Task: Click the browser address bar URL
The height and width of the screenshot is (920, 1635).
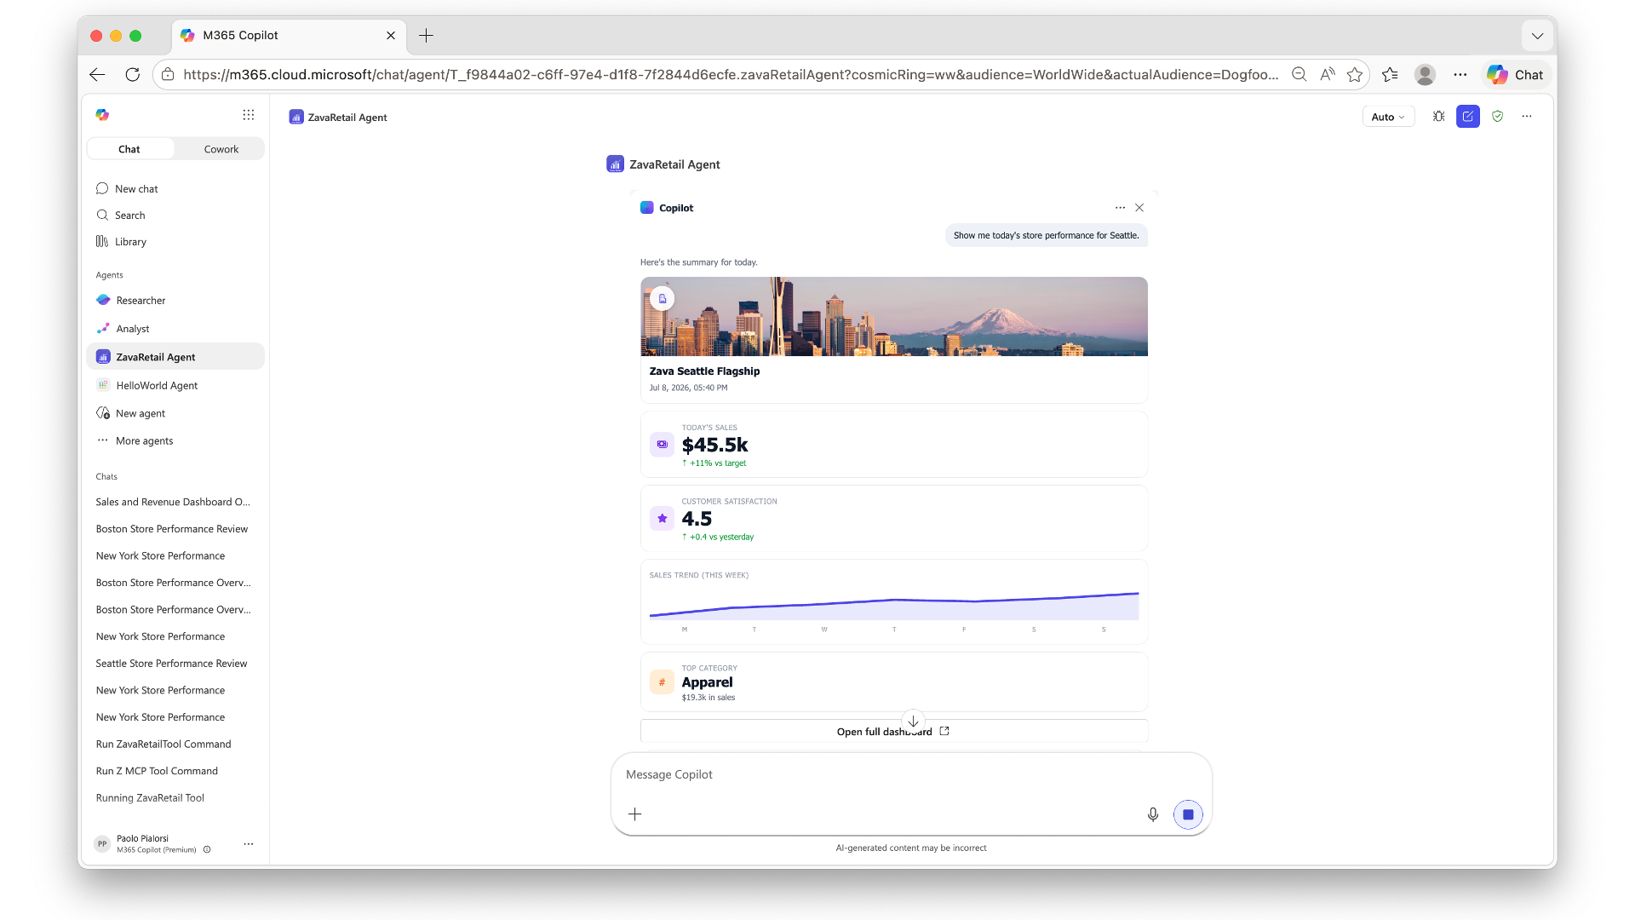Action: (731, 75)
